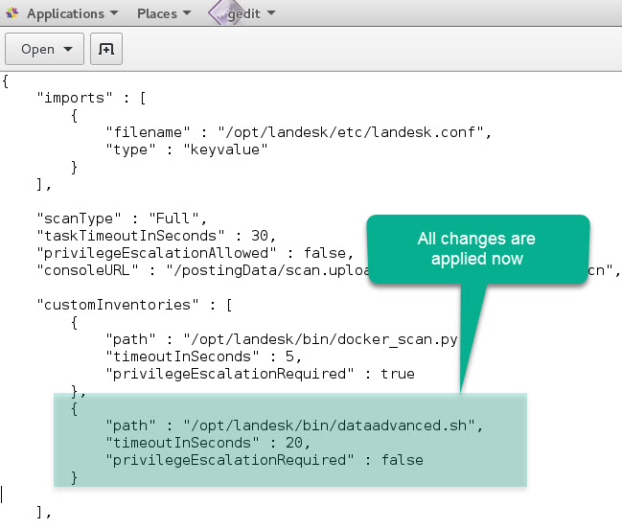
Task: Place cursor on the landesk.conf filename line
Action: pos(298,131)
